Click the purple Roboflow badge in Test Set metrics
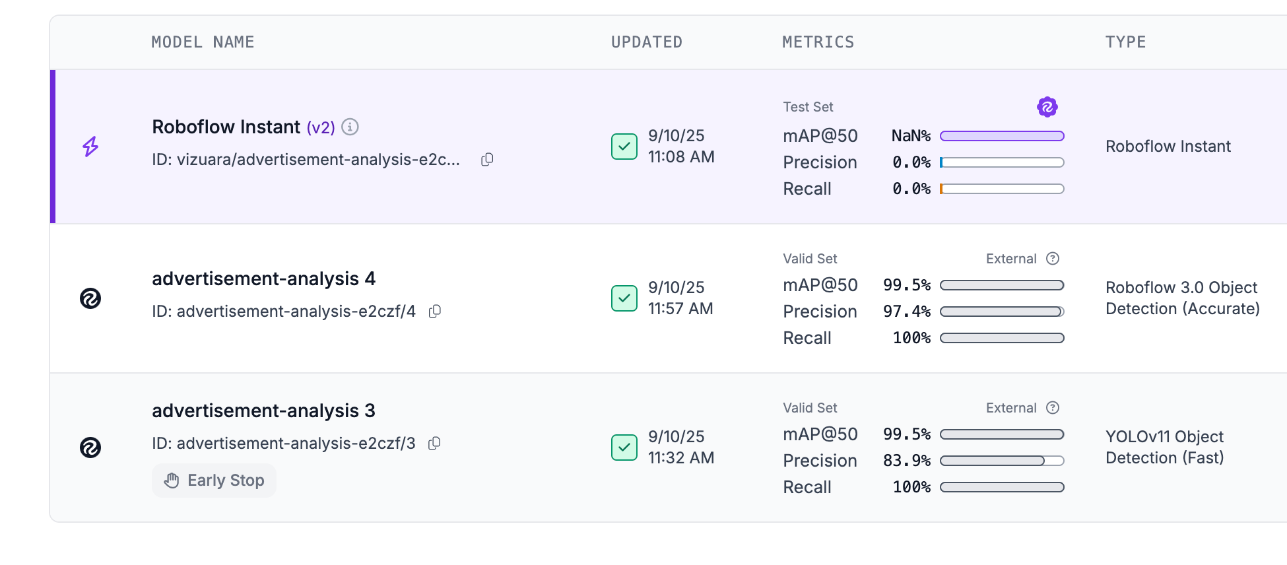1287x565 pixels. pyautogui.click(x=1047, y=107)
